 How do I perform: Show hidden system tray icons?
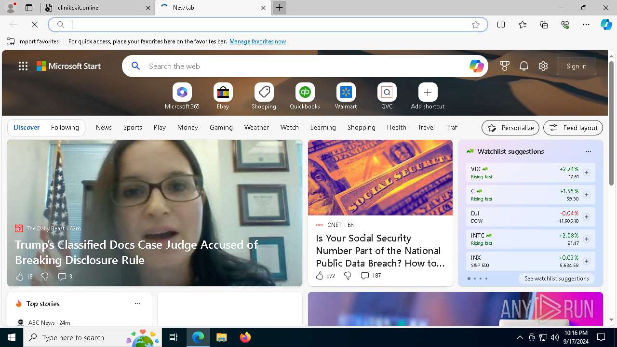(520, 337)
